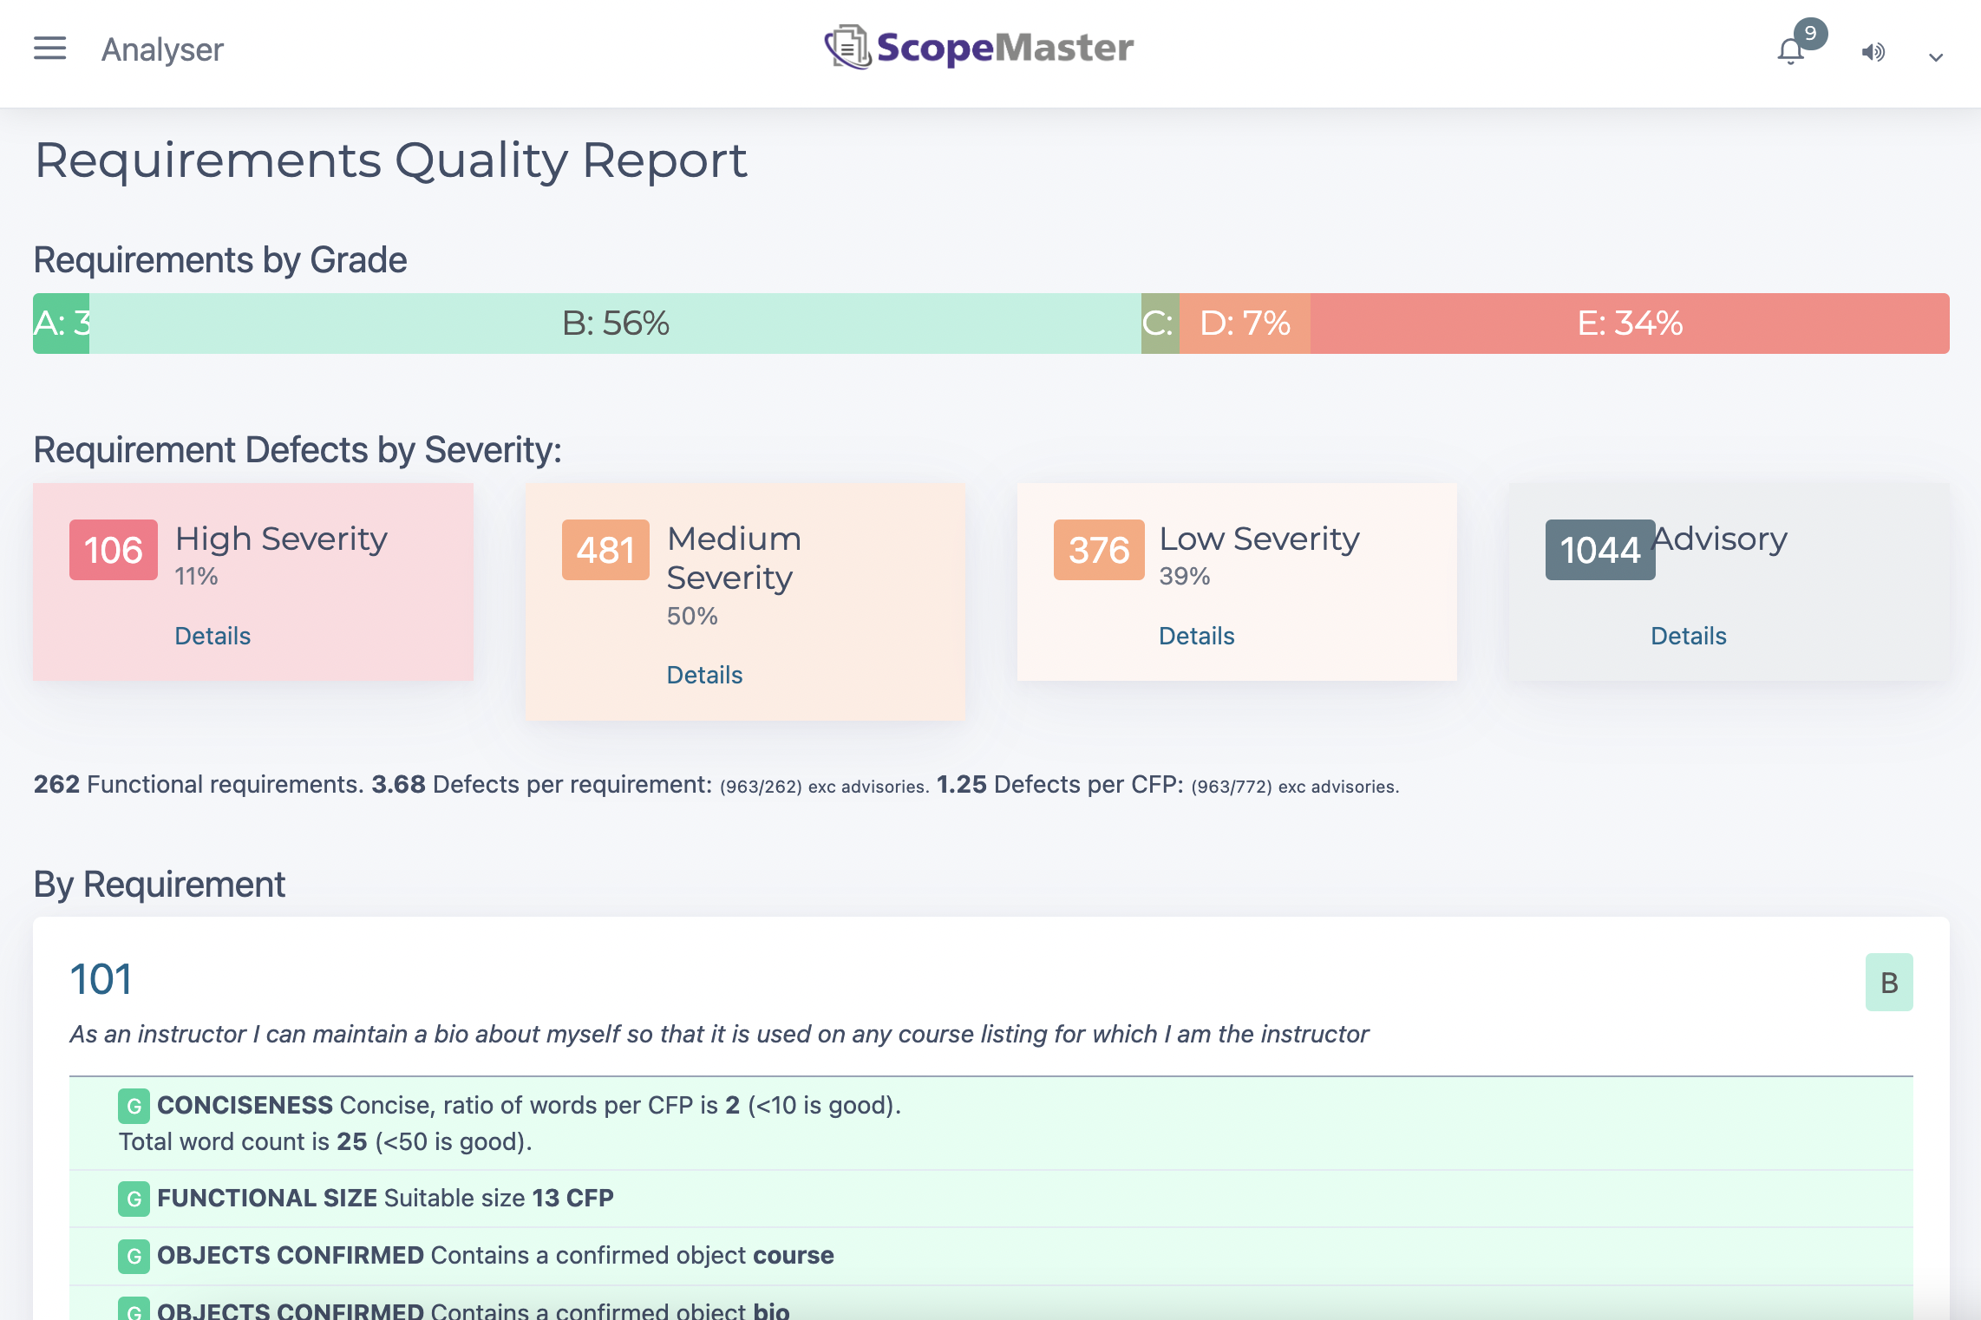Click the 481 Medium Severity count badge
This screenshot has height=1320, width=1981.
tap(606, 549)
